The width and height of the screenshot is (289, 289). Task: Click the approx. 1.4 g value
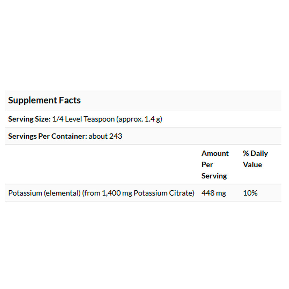coord(139,119)
